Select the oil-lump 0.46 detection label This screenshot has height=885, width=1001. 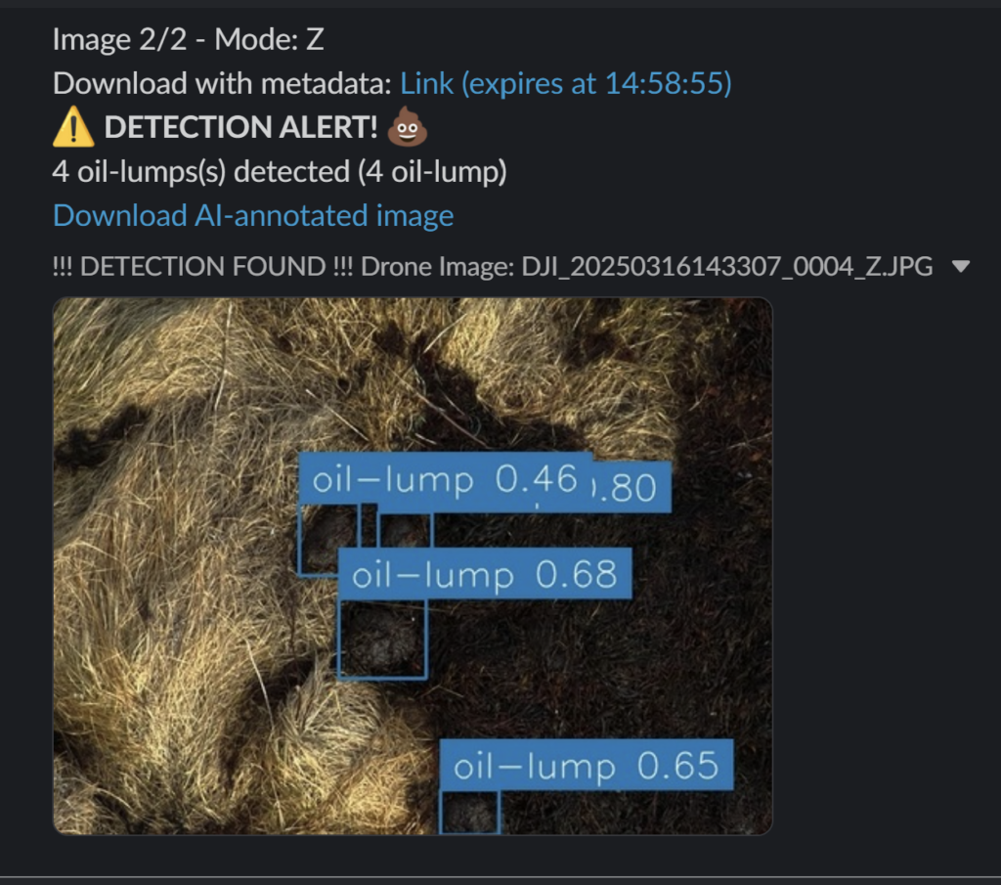(445, 479)
